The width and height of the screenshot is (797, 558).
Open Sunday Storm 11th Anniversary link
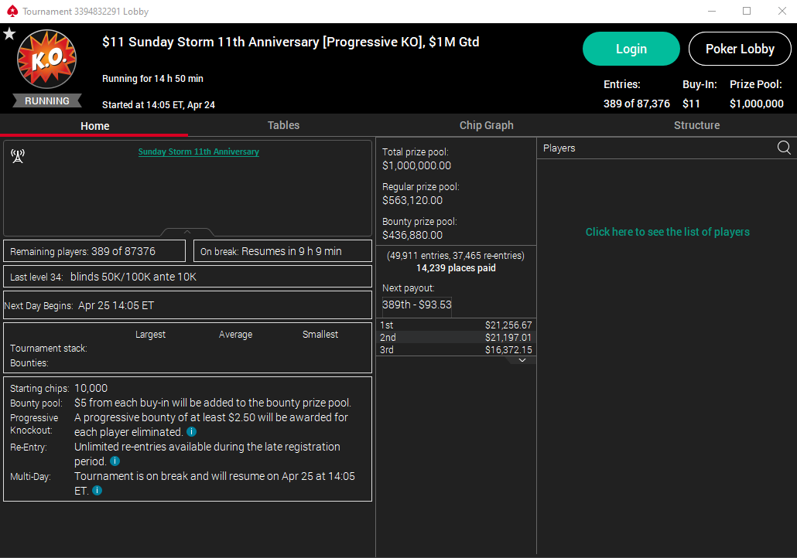coord(199,151)
